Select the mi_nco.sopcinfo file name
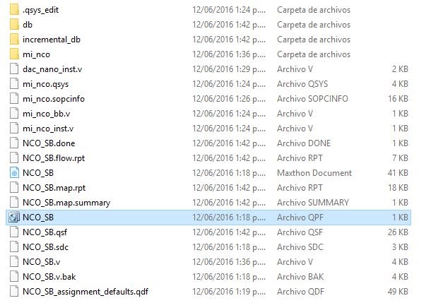Screen dimensions: 426x303 (x=54, y=99)
